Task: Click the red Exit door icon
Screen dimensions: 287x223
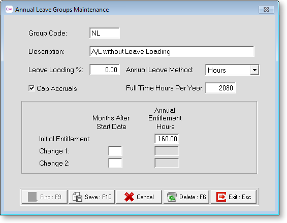Action: coord(221,197)
